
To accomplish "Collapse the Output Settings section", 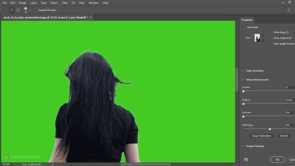I will tap(243, 146).
